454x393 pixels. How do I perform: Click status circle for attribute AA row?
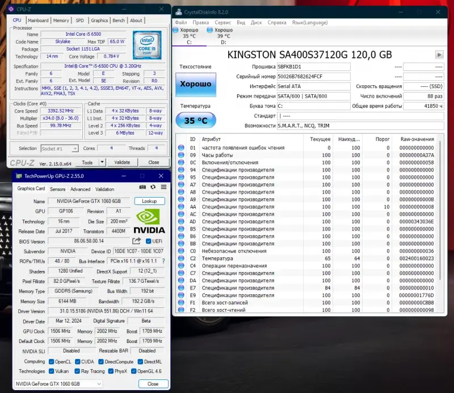181,207
